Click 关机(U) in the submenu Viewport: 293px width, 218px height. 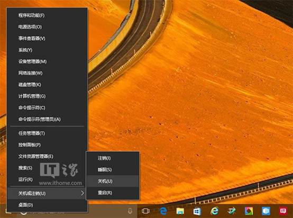click(x=113, y=181)
